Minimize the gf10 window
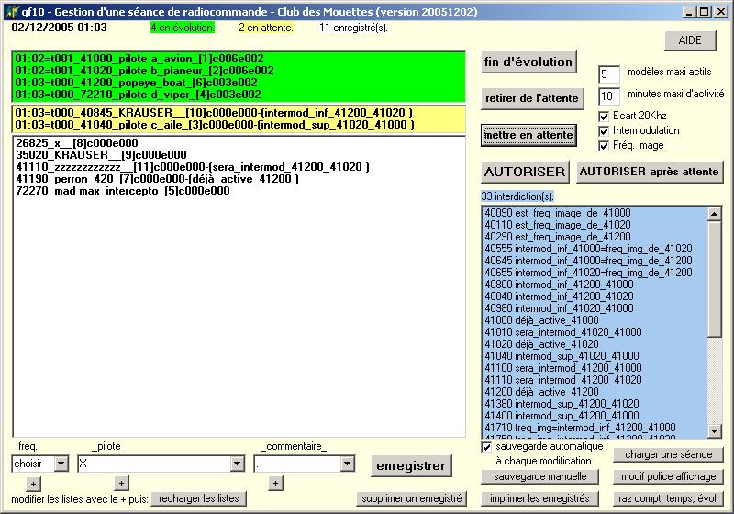This screenshot has height=514, width=734. 689,12
